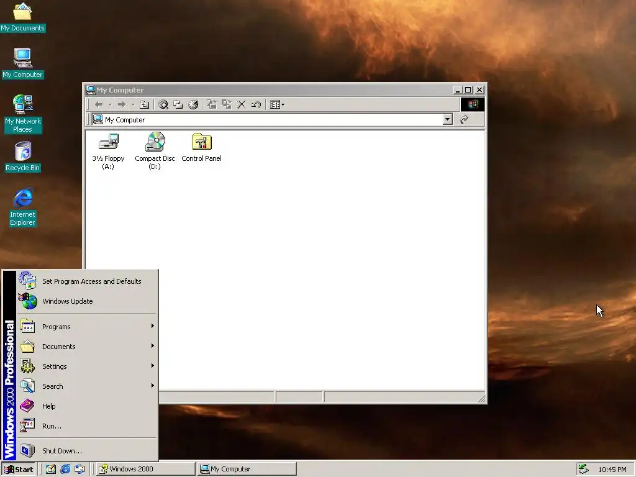Image resolution: width=636 pixels, height=477 pixels.
Task: Expand the address bar dropdown
Action: tap(447, 119)
